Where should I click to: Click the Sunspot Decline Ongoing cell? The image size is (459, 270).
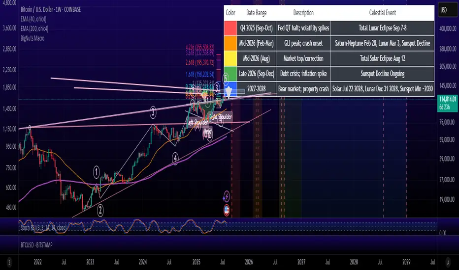pos(382,74)
